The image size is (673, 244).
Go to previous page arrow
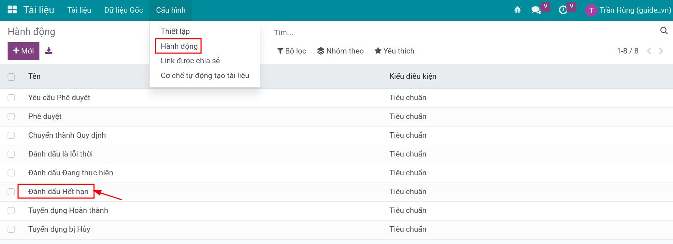coord(649,51)
